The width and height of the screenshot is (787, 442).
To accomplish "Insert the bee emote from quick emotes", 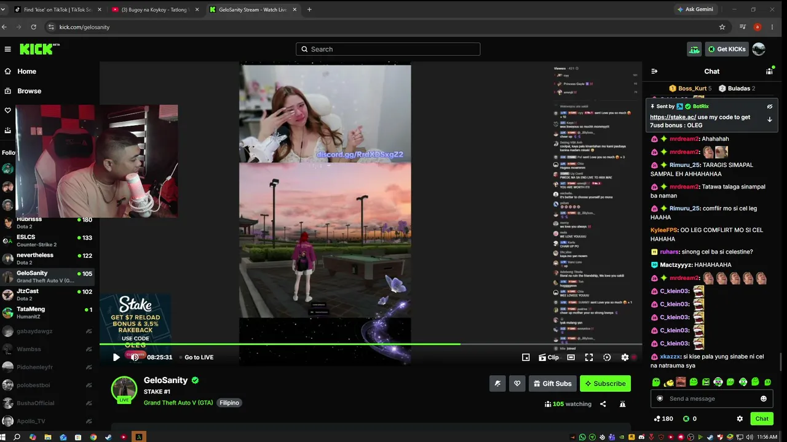I will click(x=668, y=382).
